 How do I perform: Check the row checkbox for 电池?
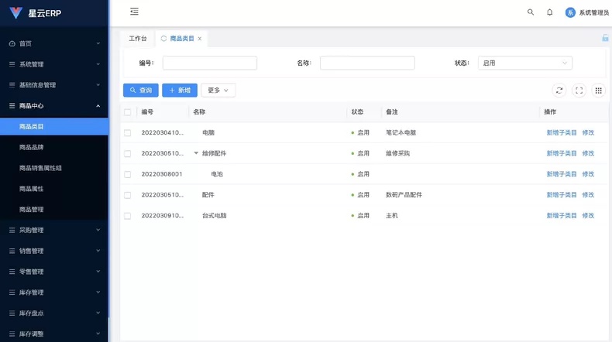(128, 174)
